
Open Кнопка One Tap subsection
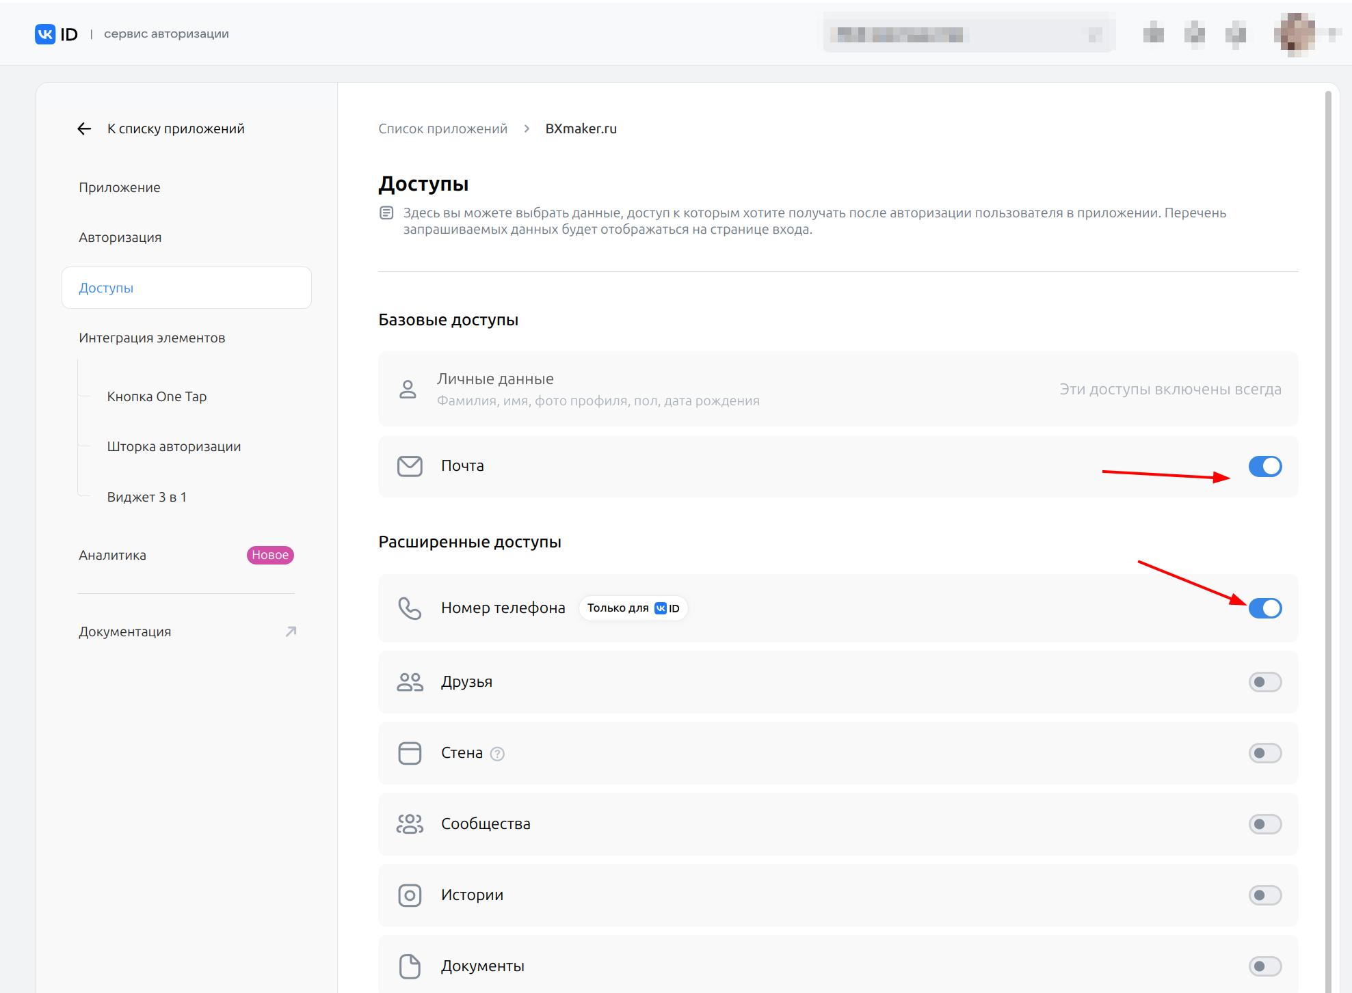(x=157, y=397)
